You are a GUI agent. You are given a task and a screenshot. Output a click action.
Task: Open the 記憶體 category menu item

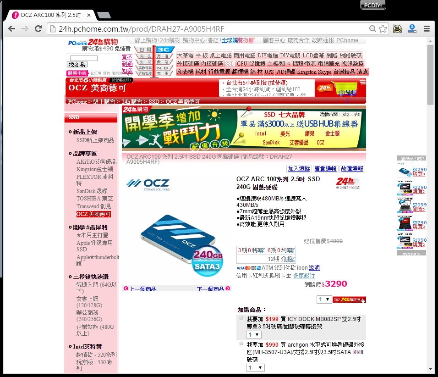coord(257,64)
